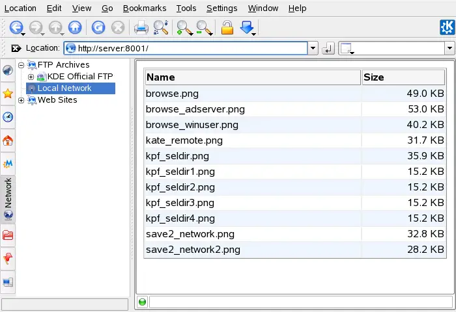
Task: Open the Bookmarks star sidebar tab
Action: tap(8, 94)
